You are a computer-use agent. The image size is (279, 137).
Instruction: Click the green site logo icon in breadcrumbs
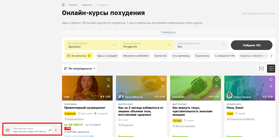63,5
